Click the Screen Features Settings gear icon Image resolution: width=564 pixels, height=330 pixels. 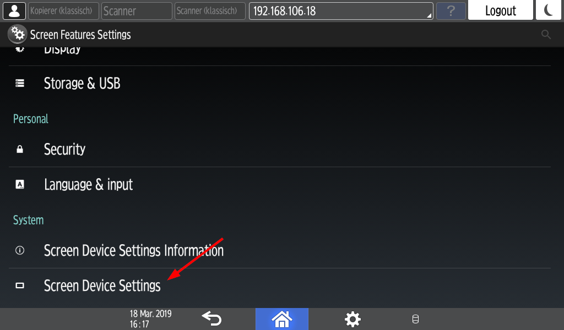coord(17,35)
